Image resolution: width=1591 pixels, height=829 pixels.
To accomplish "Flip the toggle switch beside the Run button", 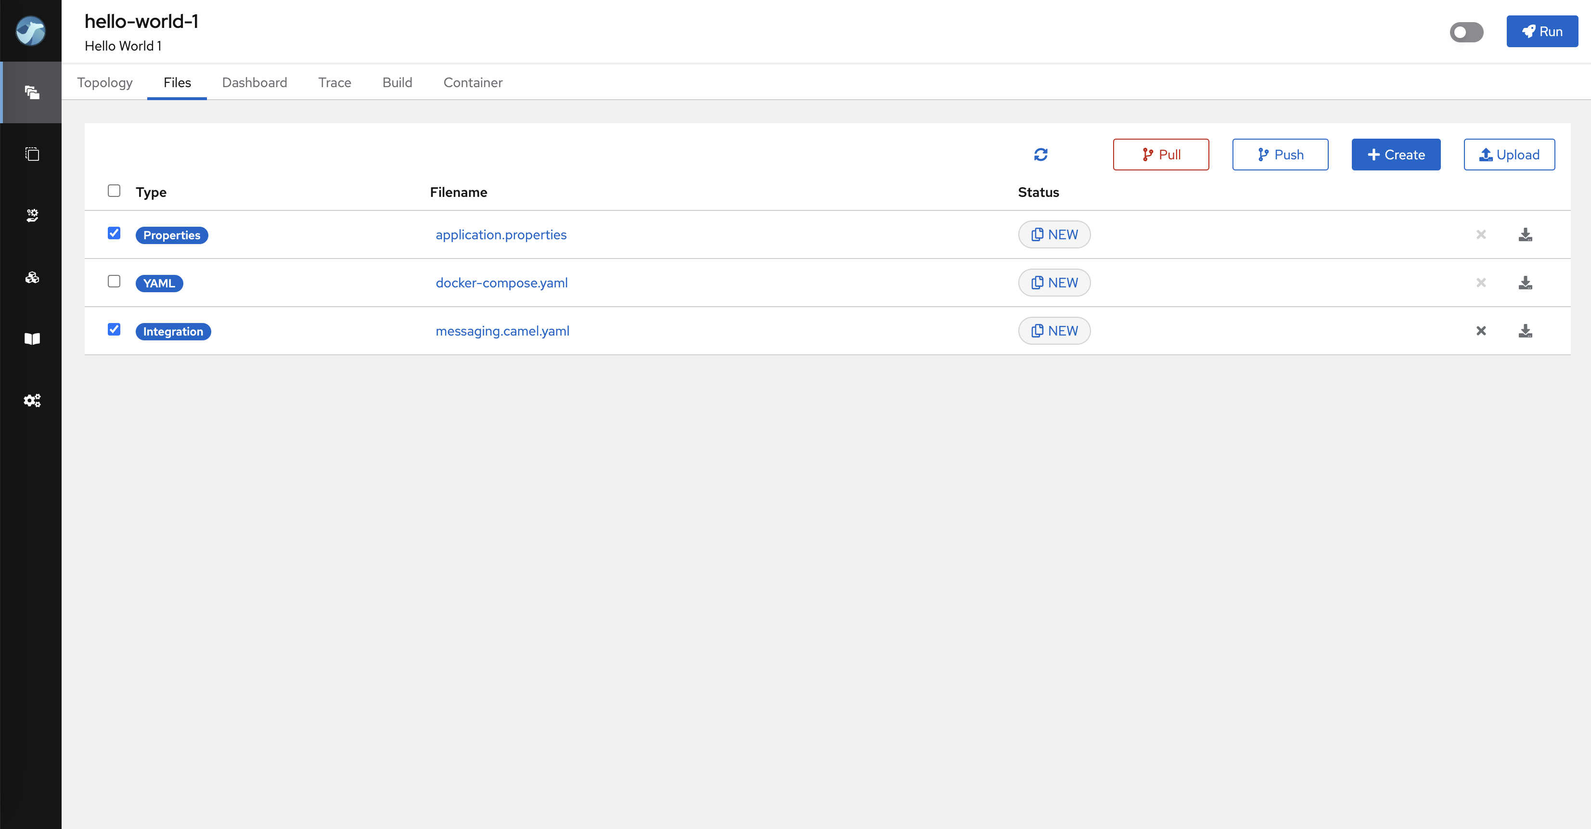I will click(x=1467, y=32).
